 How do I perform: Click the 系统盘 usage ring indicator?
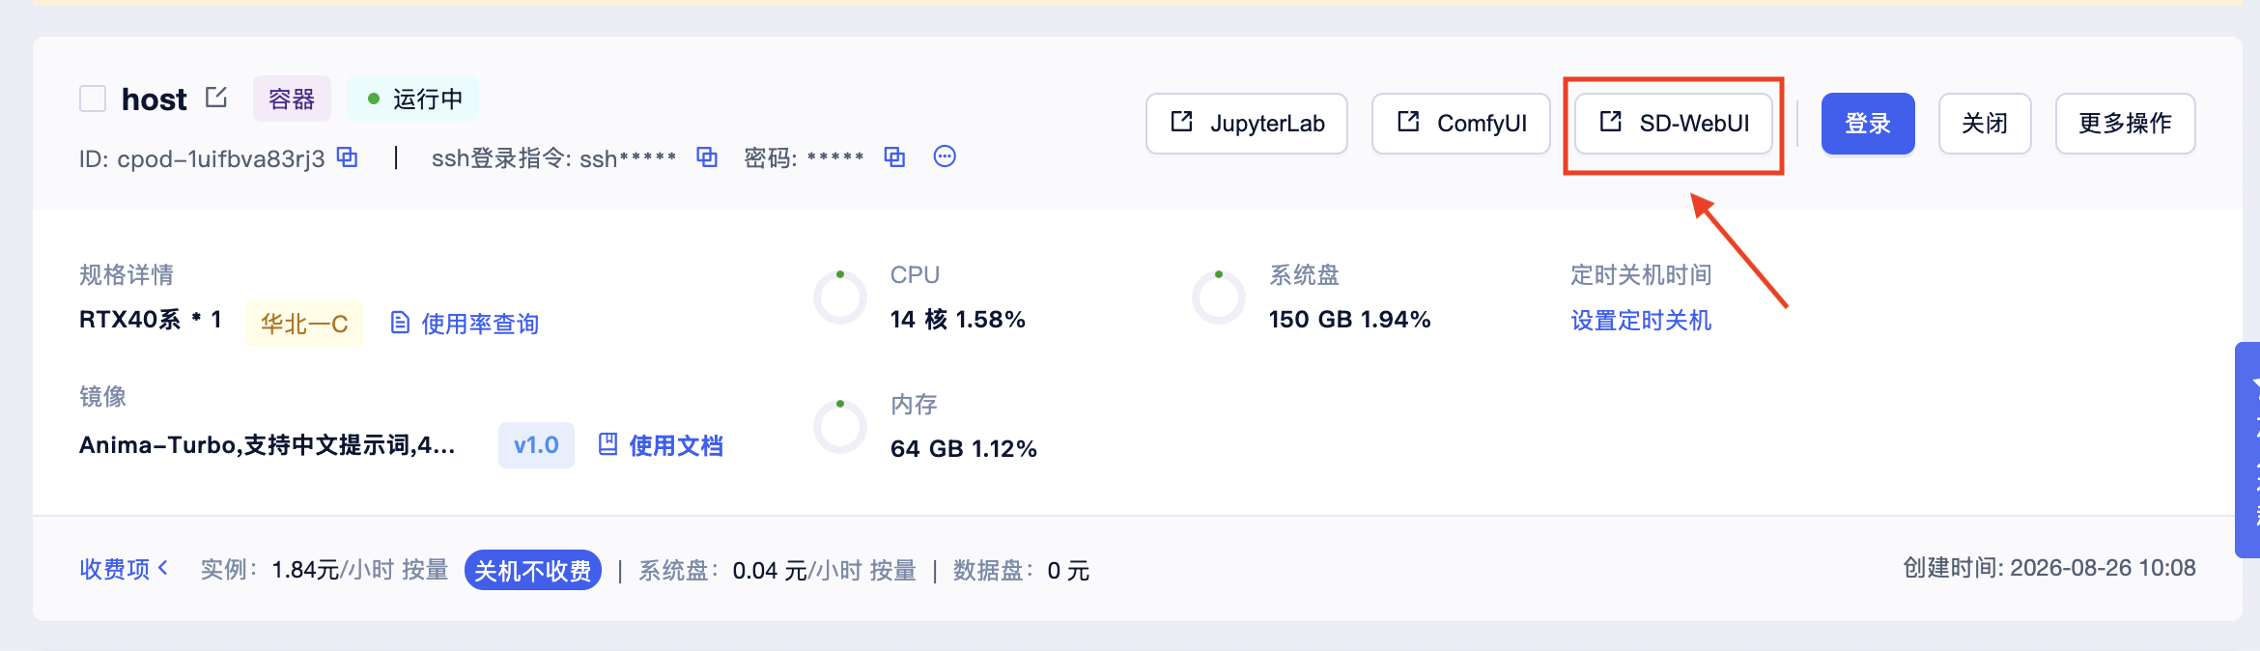1219,297
